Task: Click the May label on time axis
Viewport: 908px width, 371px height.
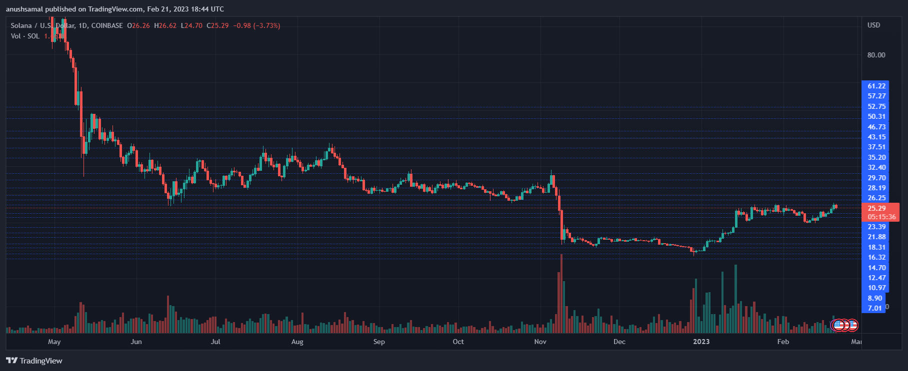Action: pos(54,342)
